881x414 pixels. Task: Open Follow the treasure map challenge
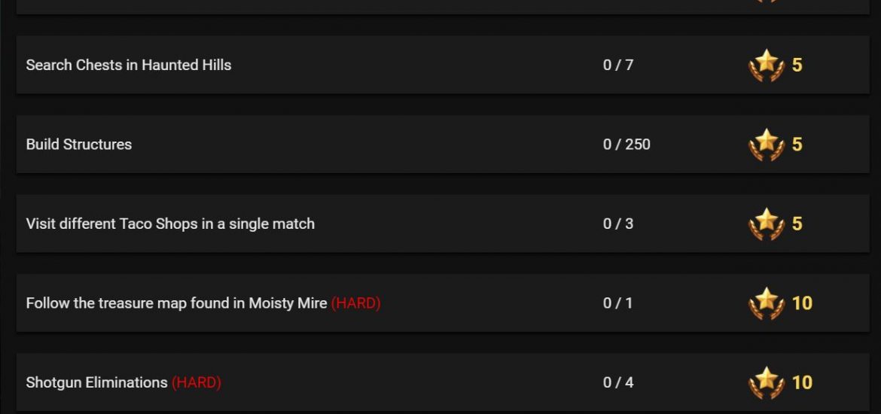[x=176, y=303]
